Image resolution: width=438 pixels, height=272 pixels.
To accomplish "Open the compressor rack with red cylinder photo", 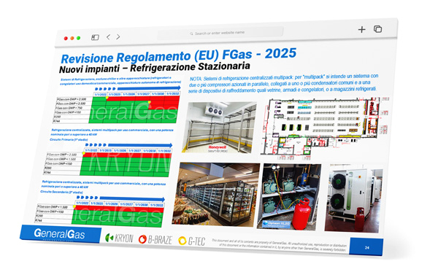I will (289, 197).
